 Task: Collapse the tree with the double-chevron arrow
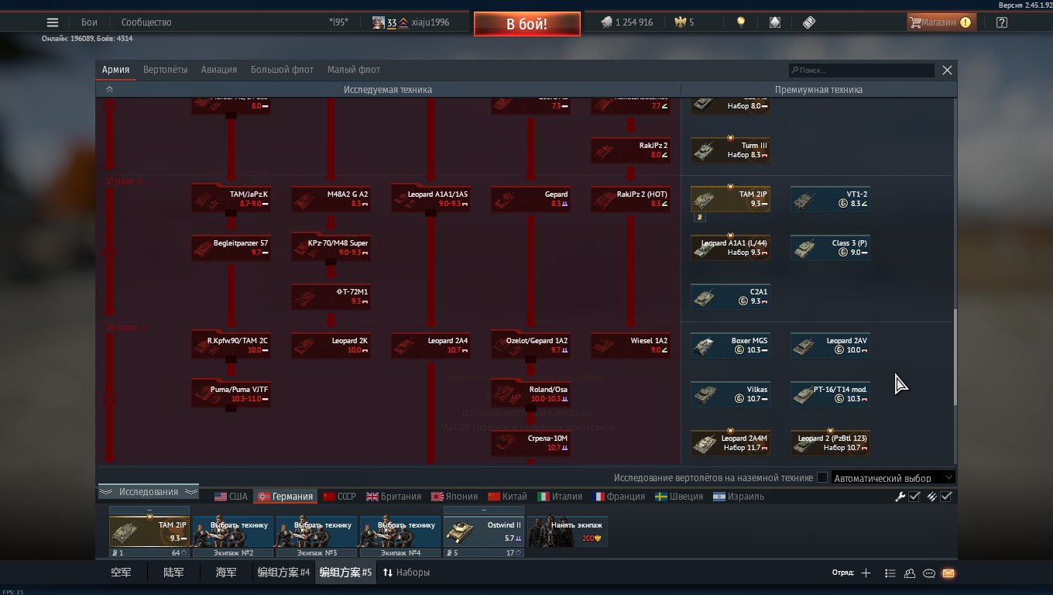click(109, 90)
